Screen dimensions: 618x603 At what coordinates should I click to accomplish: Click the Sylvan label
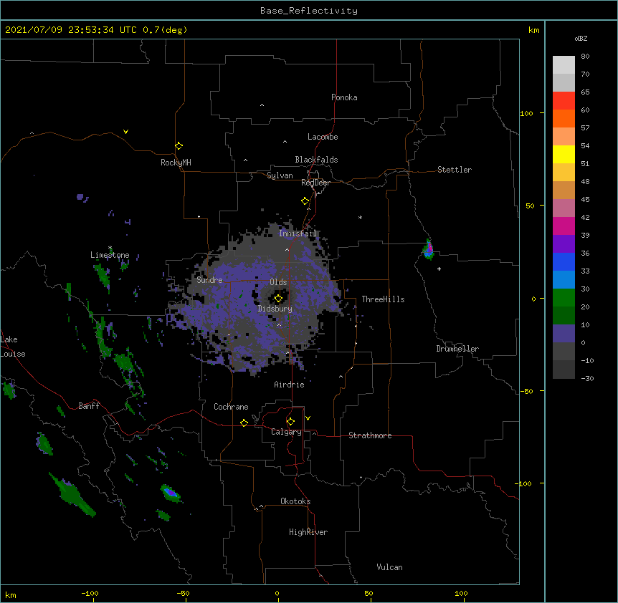[x=280, y=175]
